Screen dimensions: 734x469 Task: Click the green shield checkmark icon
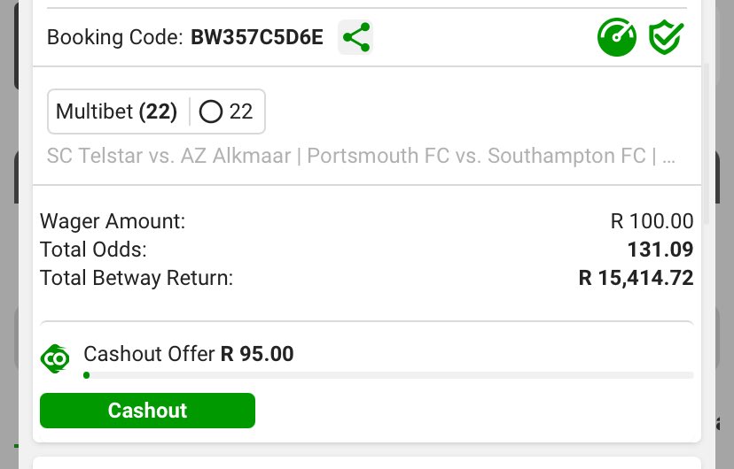coord(665,37)
